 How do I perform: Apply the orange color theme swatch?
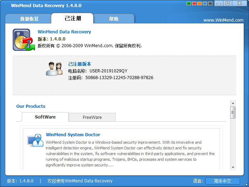(x=200, y=4)
